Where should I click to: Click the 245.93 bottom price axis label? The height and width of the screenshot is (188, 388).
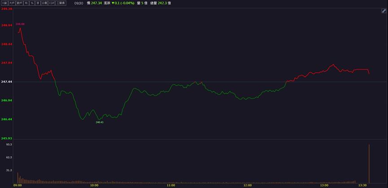coord(7,138)
